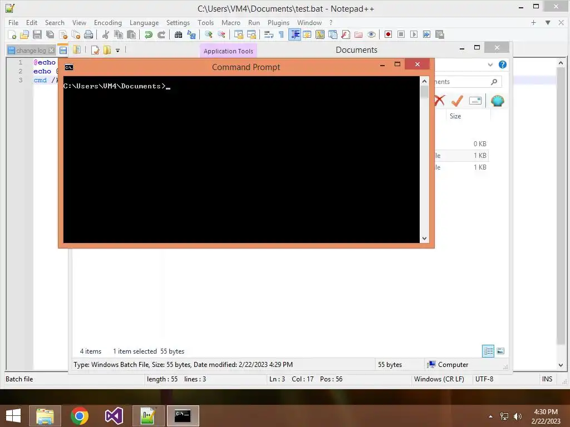
Task: Expand the Explorer ribbon with the chevron
Action: click(x=490, y=64)
